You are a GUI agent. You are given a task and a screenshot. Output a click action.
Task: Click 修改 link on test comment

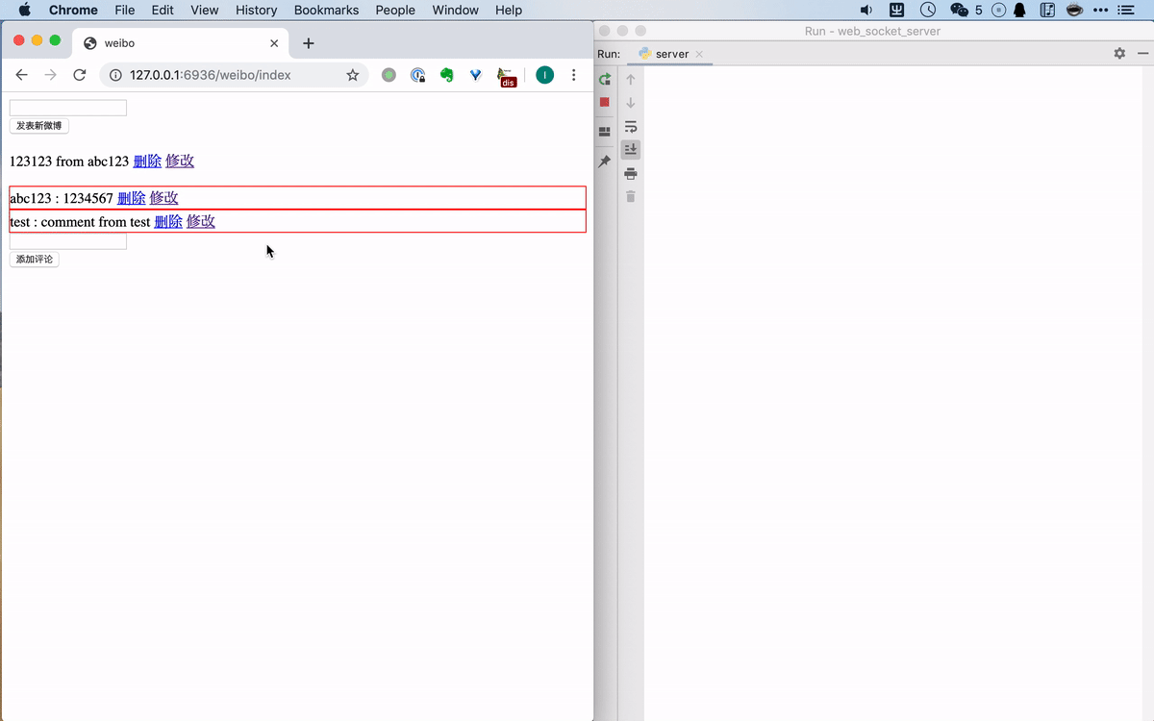pyautogui.click(x=201, y=221)
